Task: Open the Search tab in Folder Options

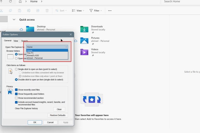Action: (24, 41)
